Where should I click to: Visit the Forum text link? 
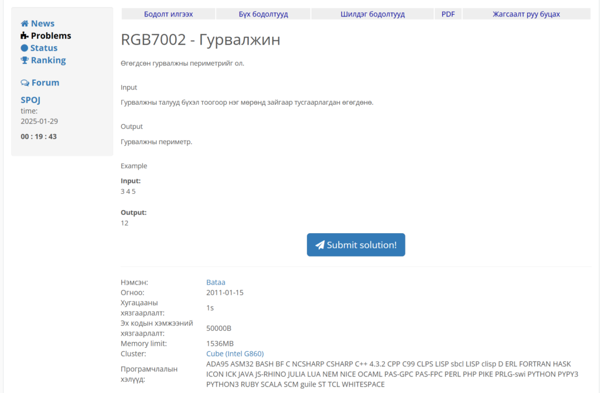(45, 83)
